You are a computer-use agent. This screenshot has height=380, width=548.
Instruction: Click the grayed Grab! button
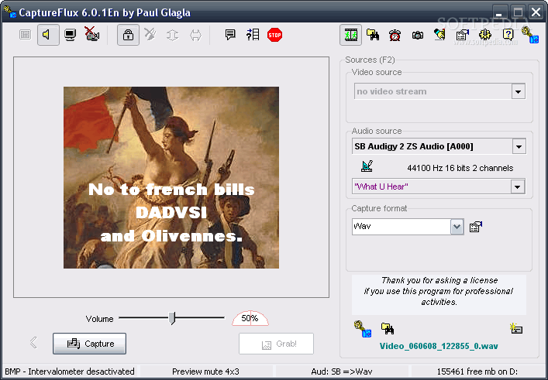pyautogui.click(x=276, y=344)
